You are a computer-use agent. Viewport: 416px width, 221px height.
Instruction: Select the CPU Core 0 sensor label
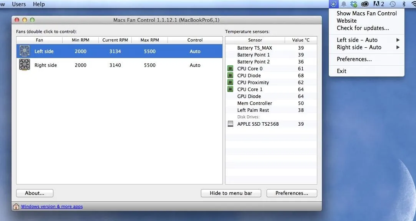250,68
